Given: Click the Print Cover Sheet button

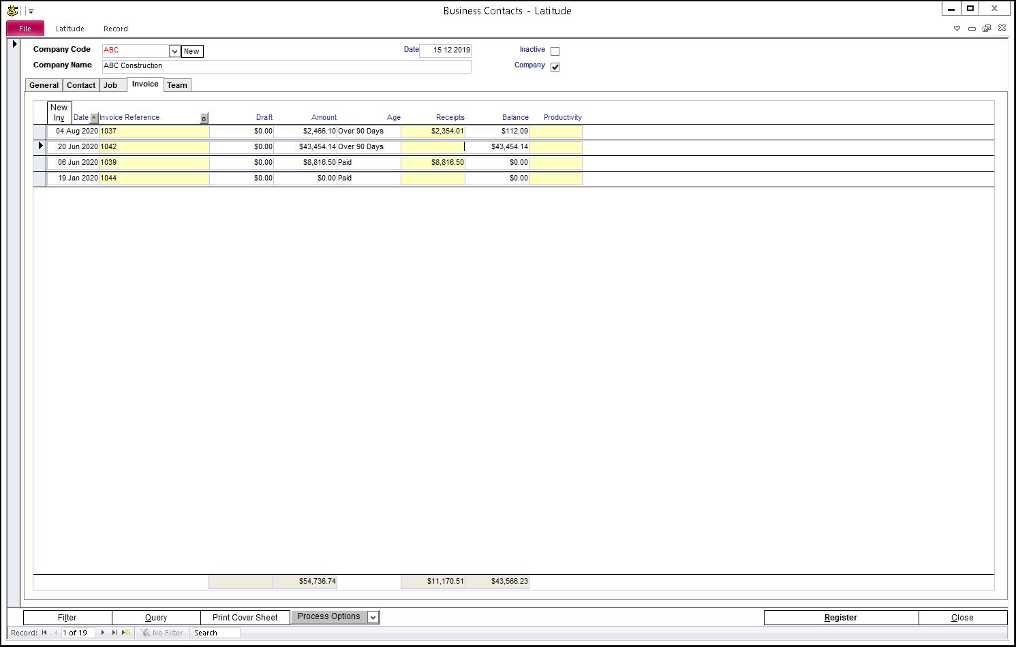Looking at the screenshot, I should tap(245, 618).
